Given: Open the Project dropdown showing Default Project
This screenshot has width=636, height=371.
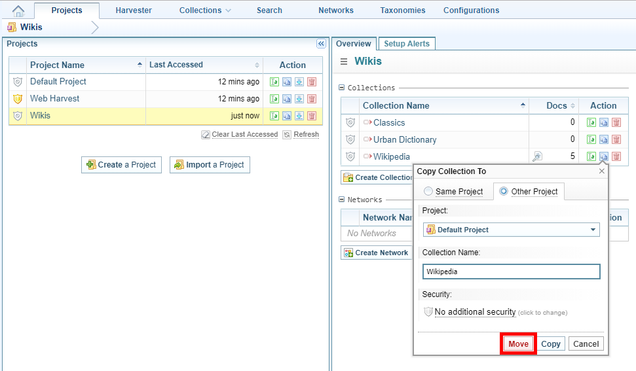Looking at the screenshot, I should (511, 230).
